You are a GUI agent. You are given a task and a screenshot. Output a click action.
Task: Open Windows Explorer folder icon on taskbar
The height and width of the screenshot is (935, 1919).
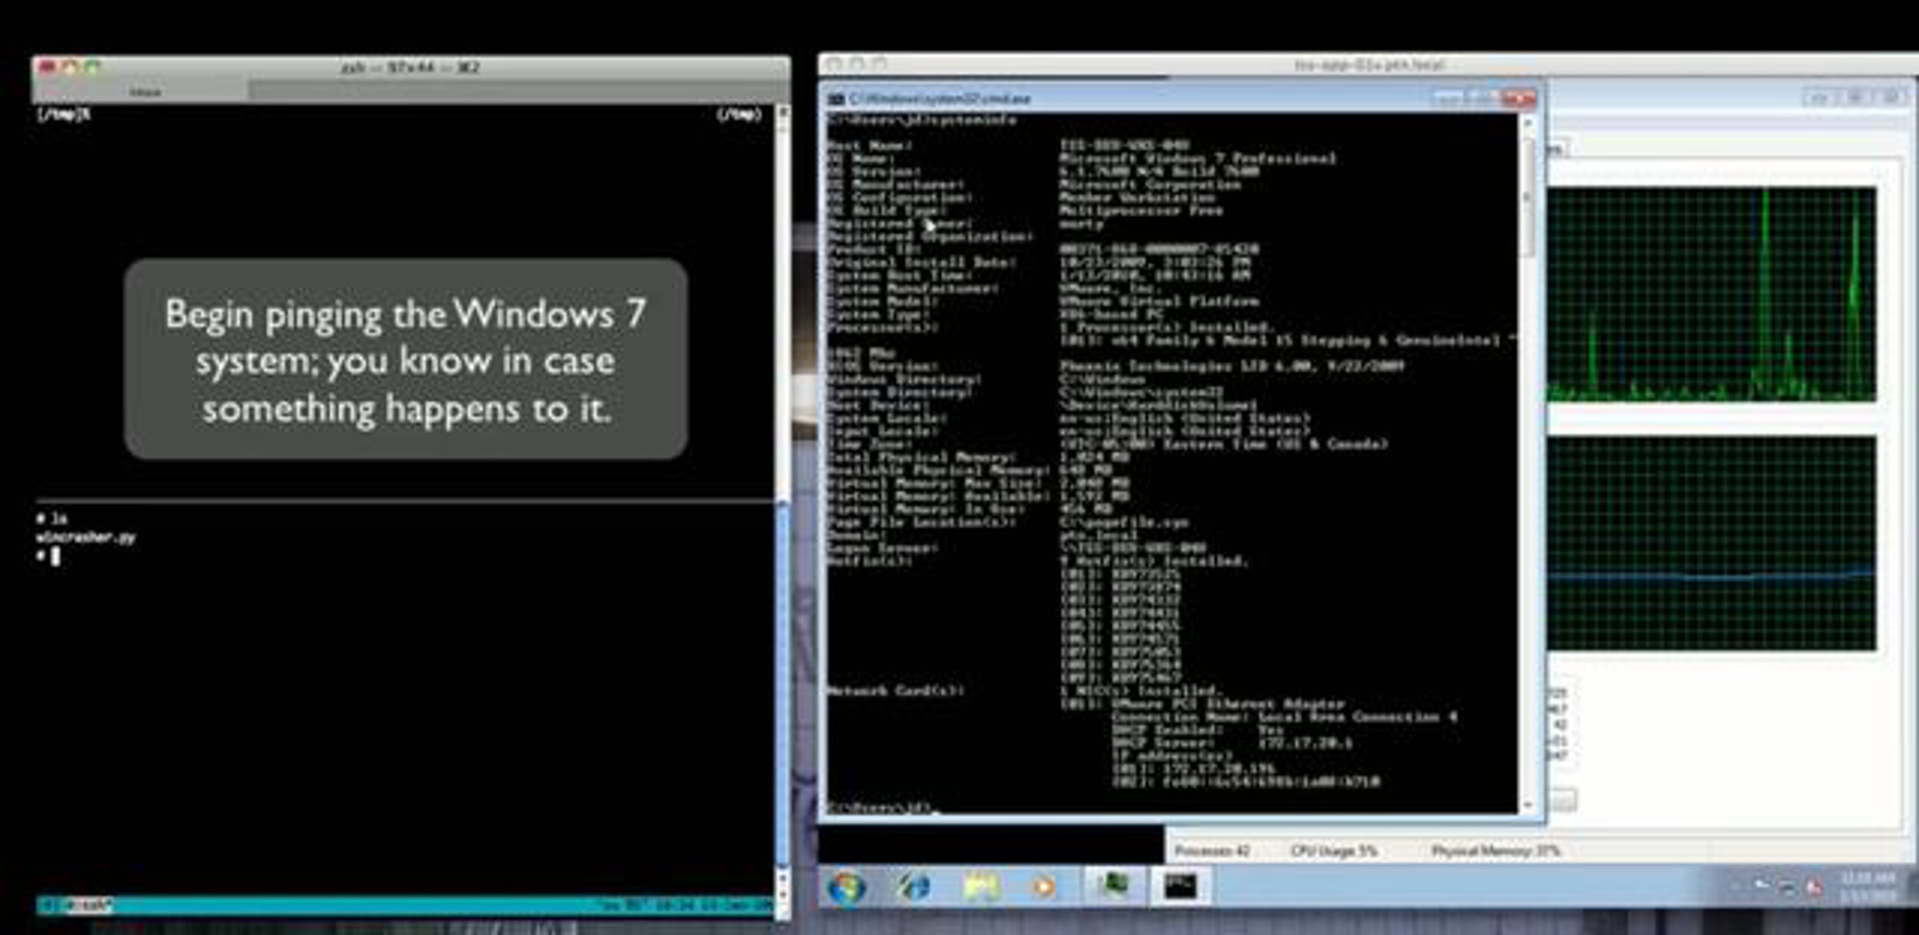pos(981,887)
